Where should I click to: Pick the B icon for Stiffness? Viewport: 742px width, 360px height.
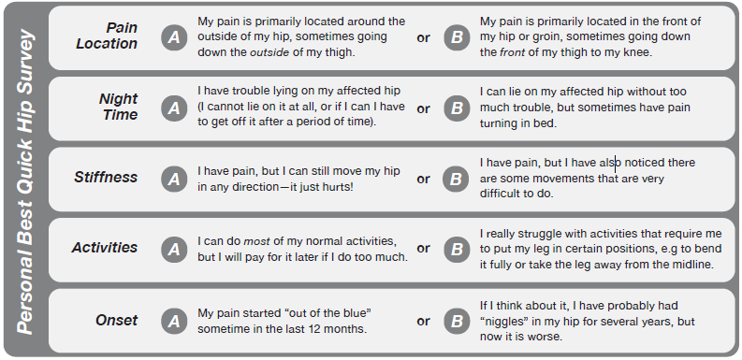(456, 179)
